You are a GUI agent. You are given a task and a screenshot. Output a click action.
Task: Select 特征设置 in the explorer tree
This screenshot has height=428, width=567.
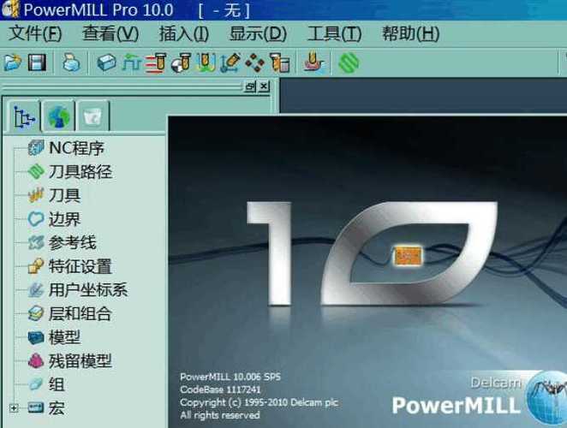[81, 266]
